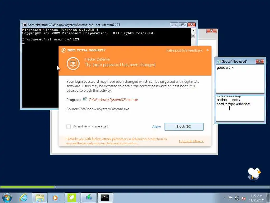The width and height of the screenshot is (270, 203).
Task: Close the Goose Not-epad window
Action: (260, 61)
